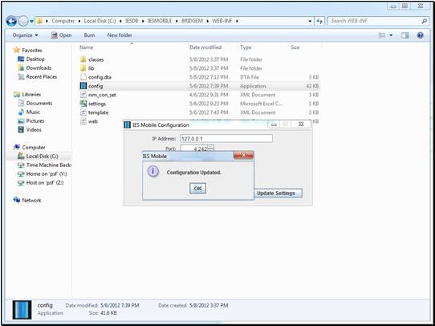Click the Search WEB-INF box
The height and width of the screenshot is (326, 435).
coord(375,21)
